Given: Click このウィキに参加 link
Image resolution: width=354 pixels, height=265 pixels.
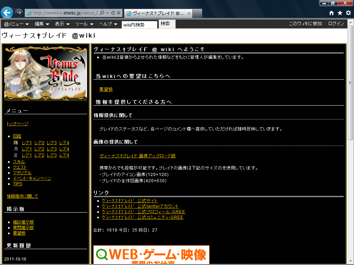Looking at the screenshot, I should (x=306, y=24).
